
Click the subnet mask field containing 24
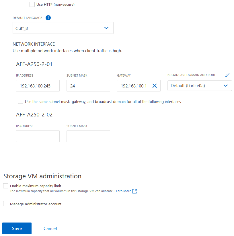pyautogui.click(x=88, y=85)
